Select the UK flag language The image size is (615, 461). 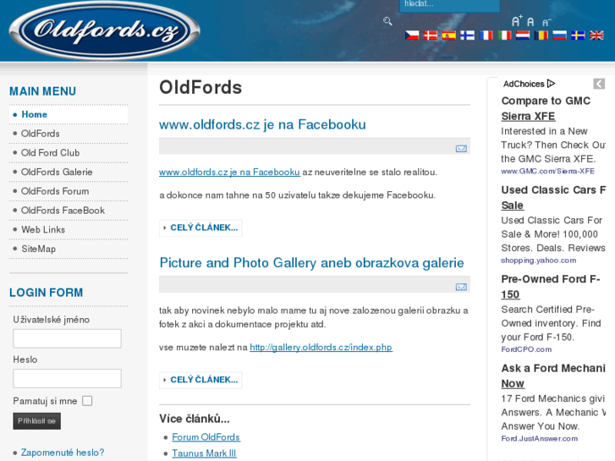coord(596,36)
